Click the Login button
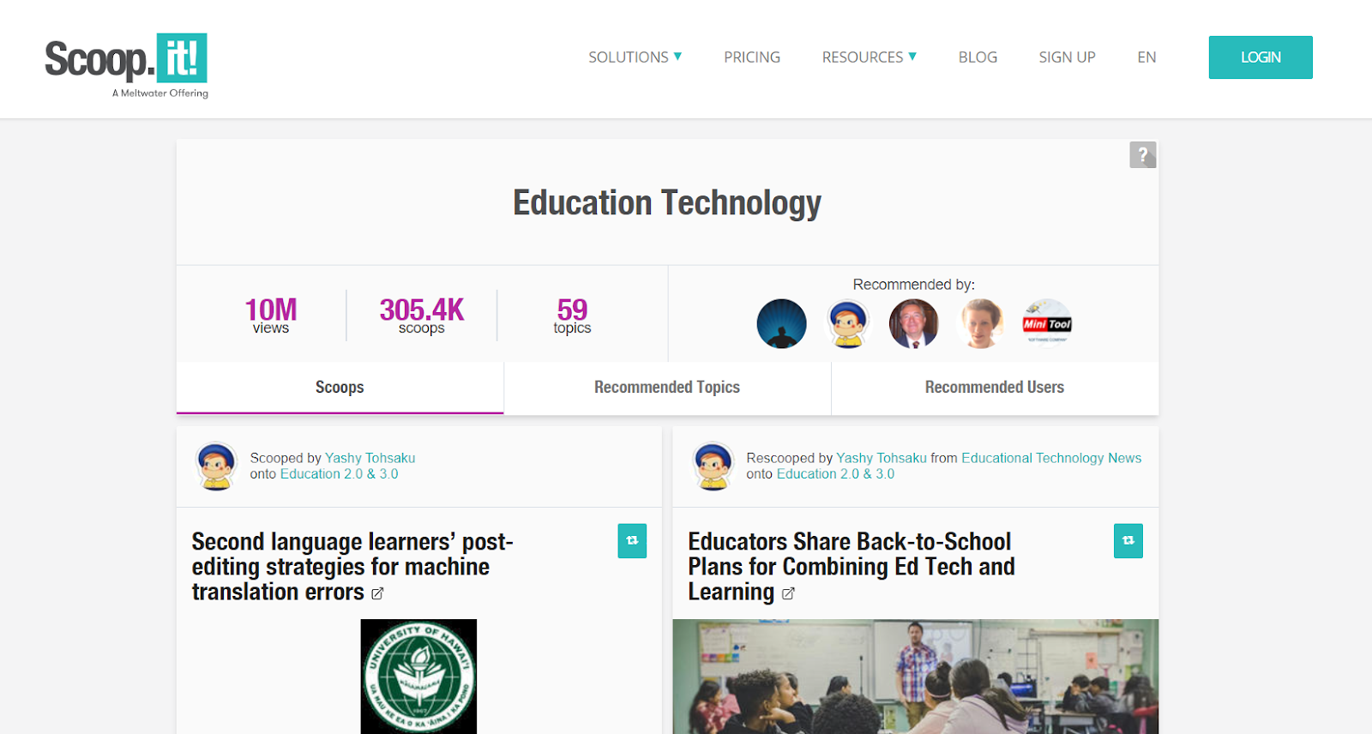 click(x=1261, y=57)
